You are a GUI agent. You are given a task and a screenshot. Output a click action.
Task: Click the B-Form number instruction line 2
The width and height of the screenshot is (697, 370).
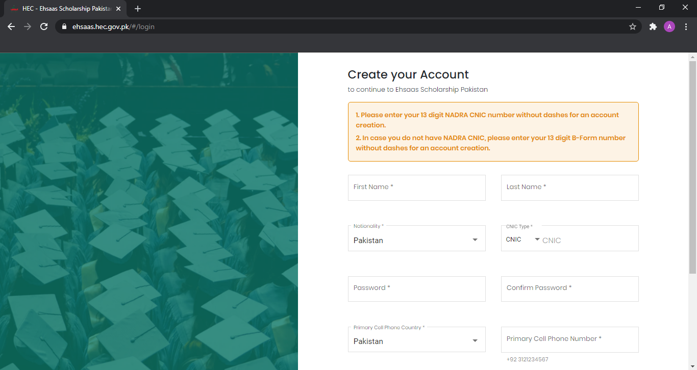[490, 143]
